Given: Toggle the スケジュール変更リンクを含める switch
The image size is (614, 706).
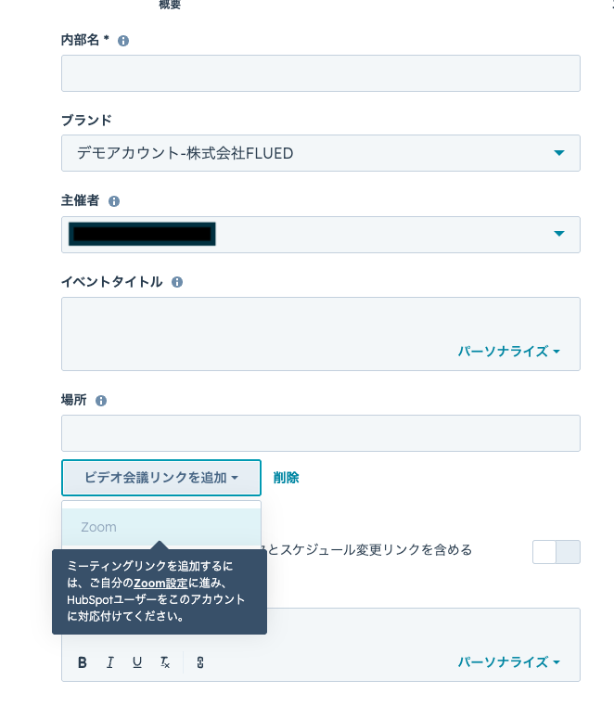Looking at the screenshot, I should [x=556, y=552].
